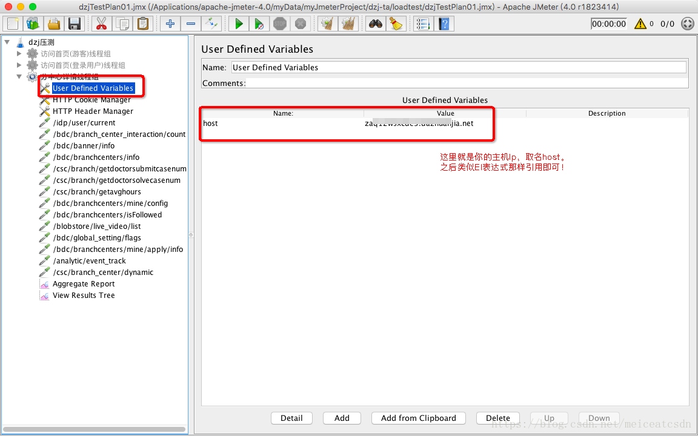The image size is (698, 436).
Task: Select /bdc/branchcenters/mine/config sampler
Action: pos(110,203)
